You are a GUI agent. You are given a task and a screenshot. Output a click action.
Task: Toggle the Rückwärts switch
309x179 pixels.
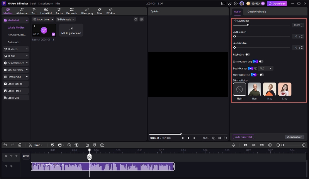point(247,54)
